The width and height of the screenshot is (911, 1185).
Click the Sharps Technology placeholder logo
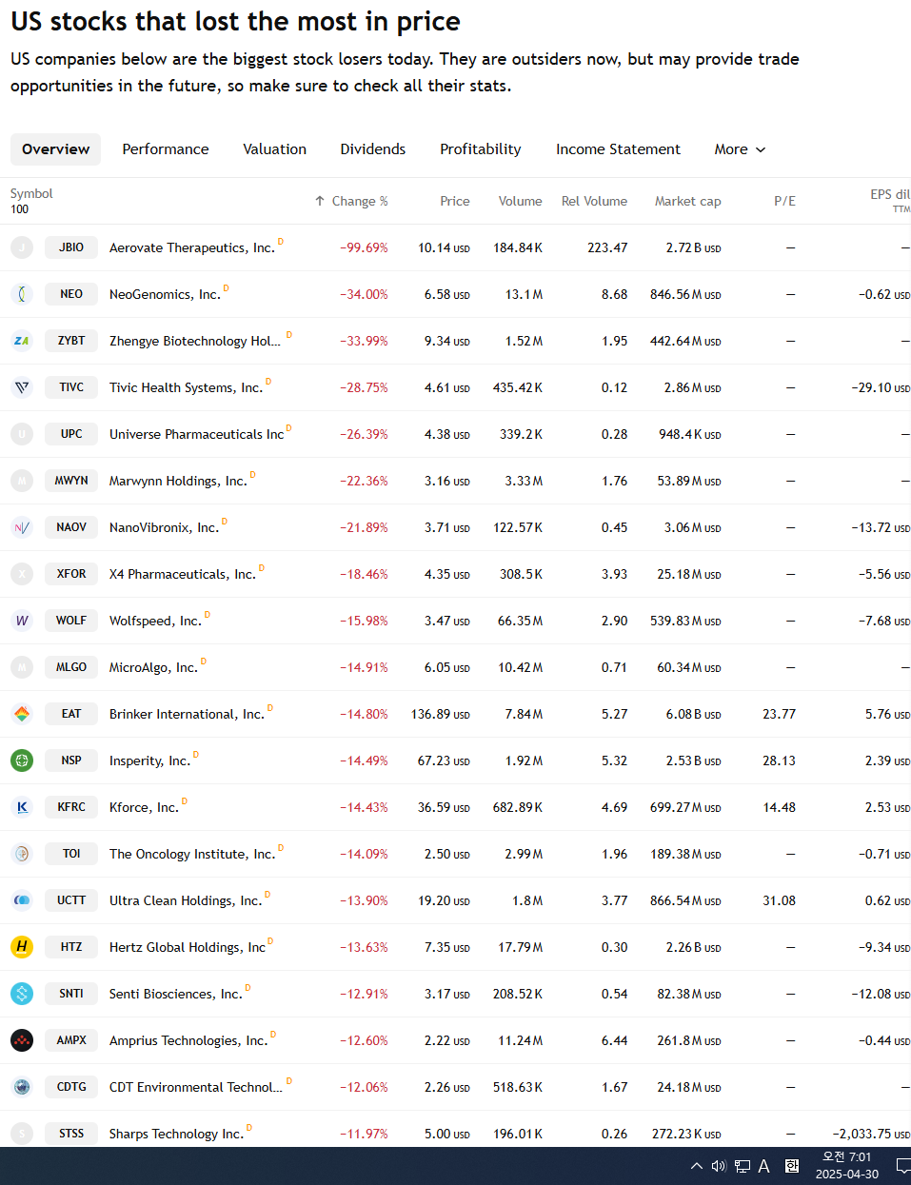22,1134
